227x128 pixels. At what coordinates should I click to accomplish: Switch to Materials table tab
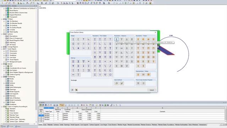[50, 125]
